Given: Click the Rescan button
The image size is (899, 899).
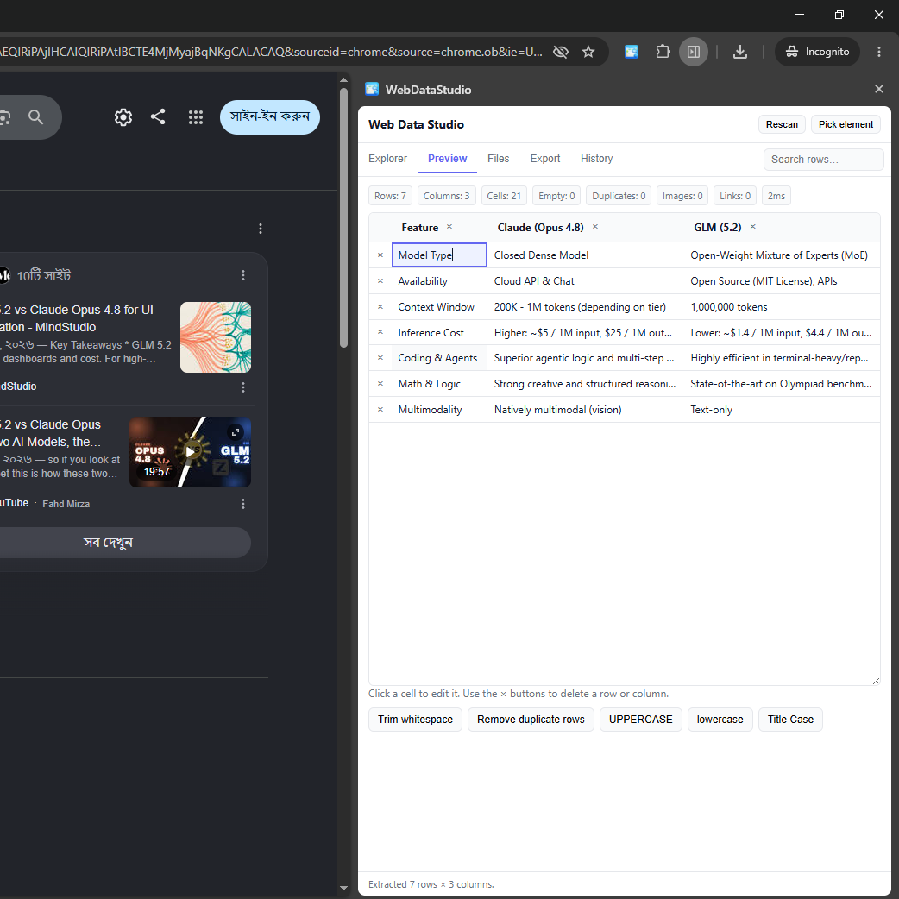Looking at the screenshot, I should (782, 124).
